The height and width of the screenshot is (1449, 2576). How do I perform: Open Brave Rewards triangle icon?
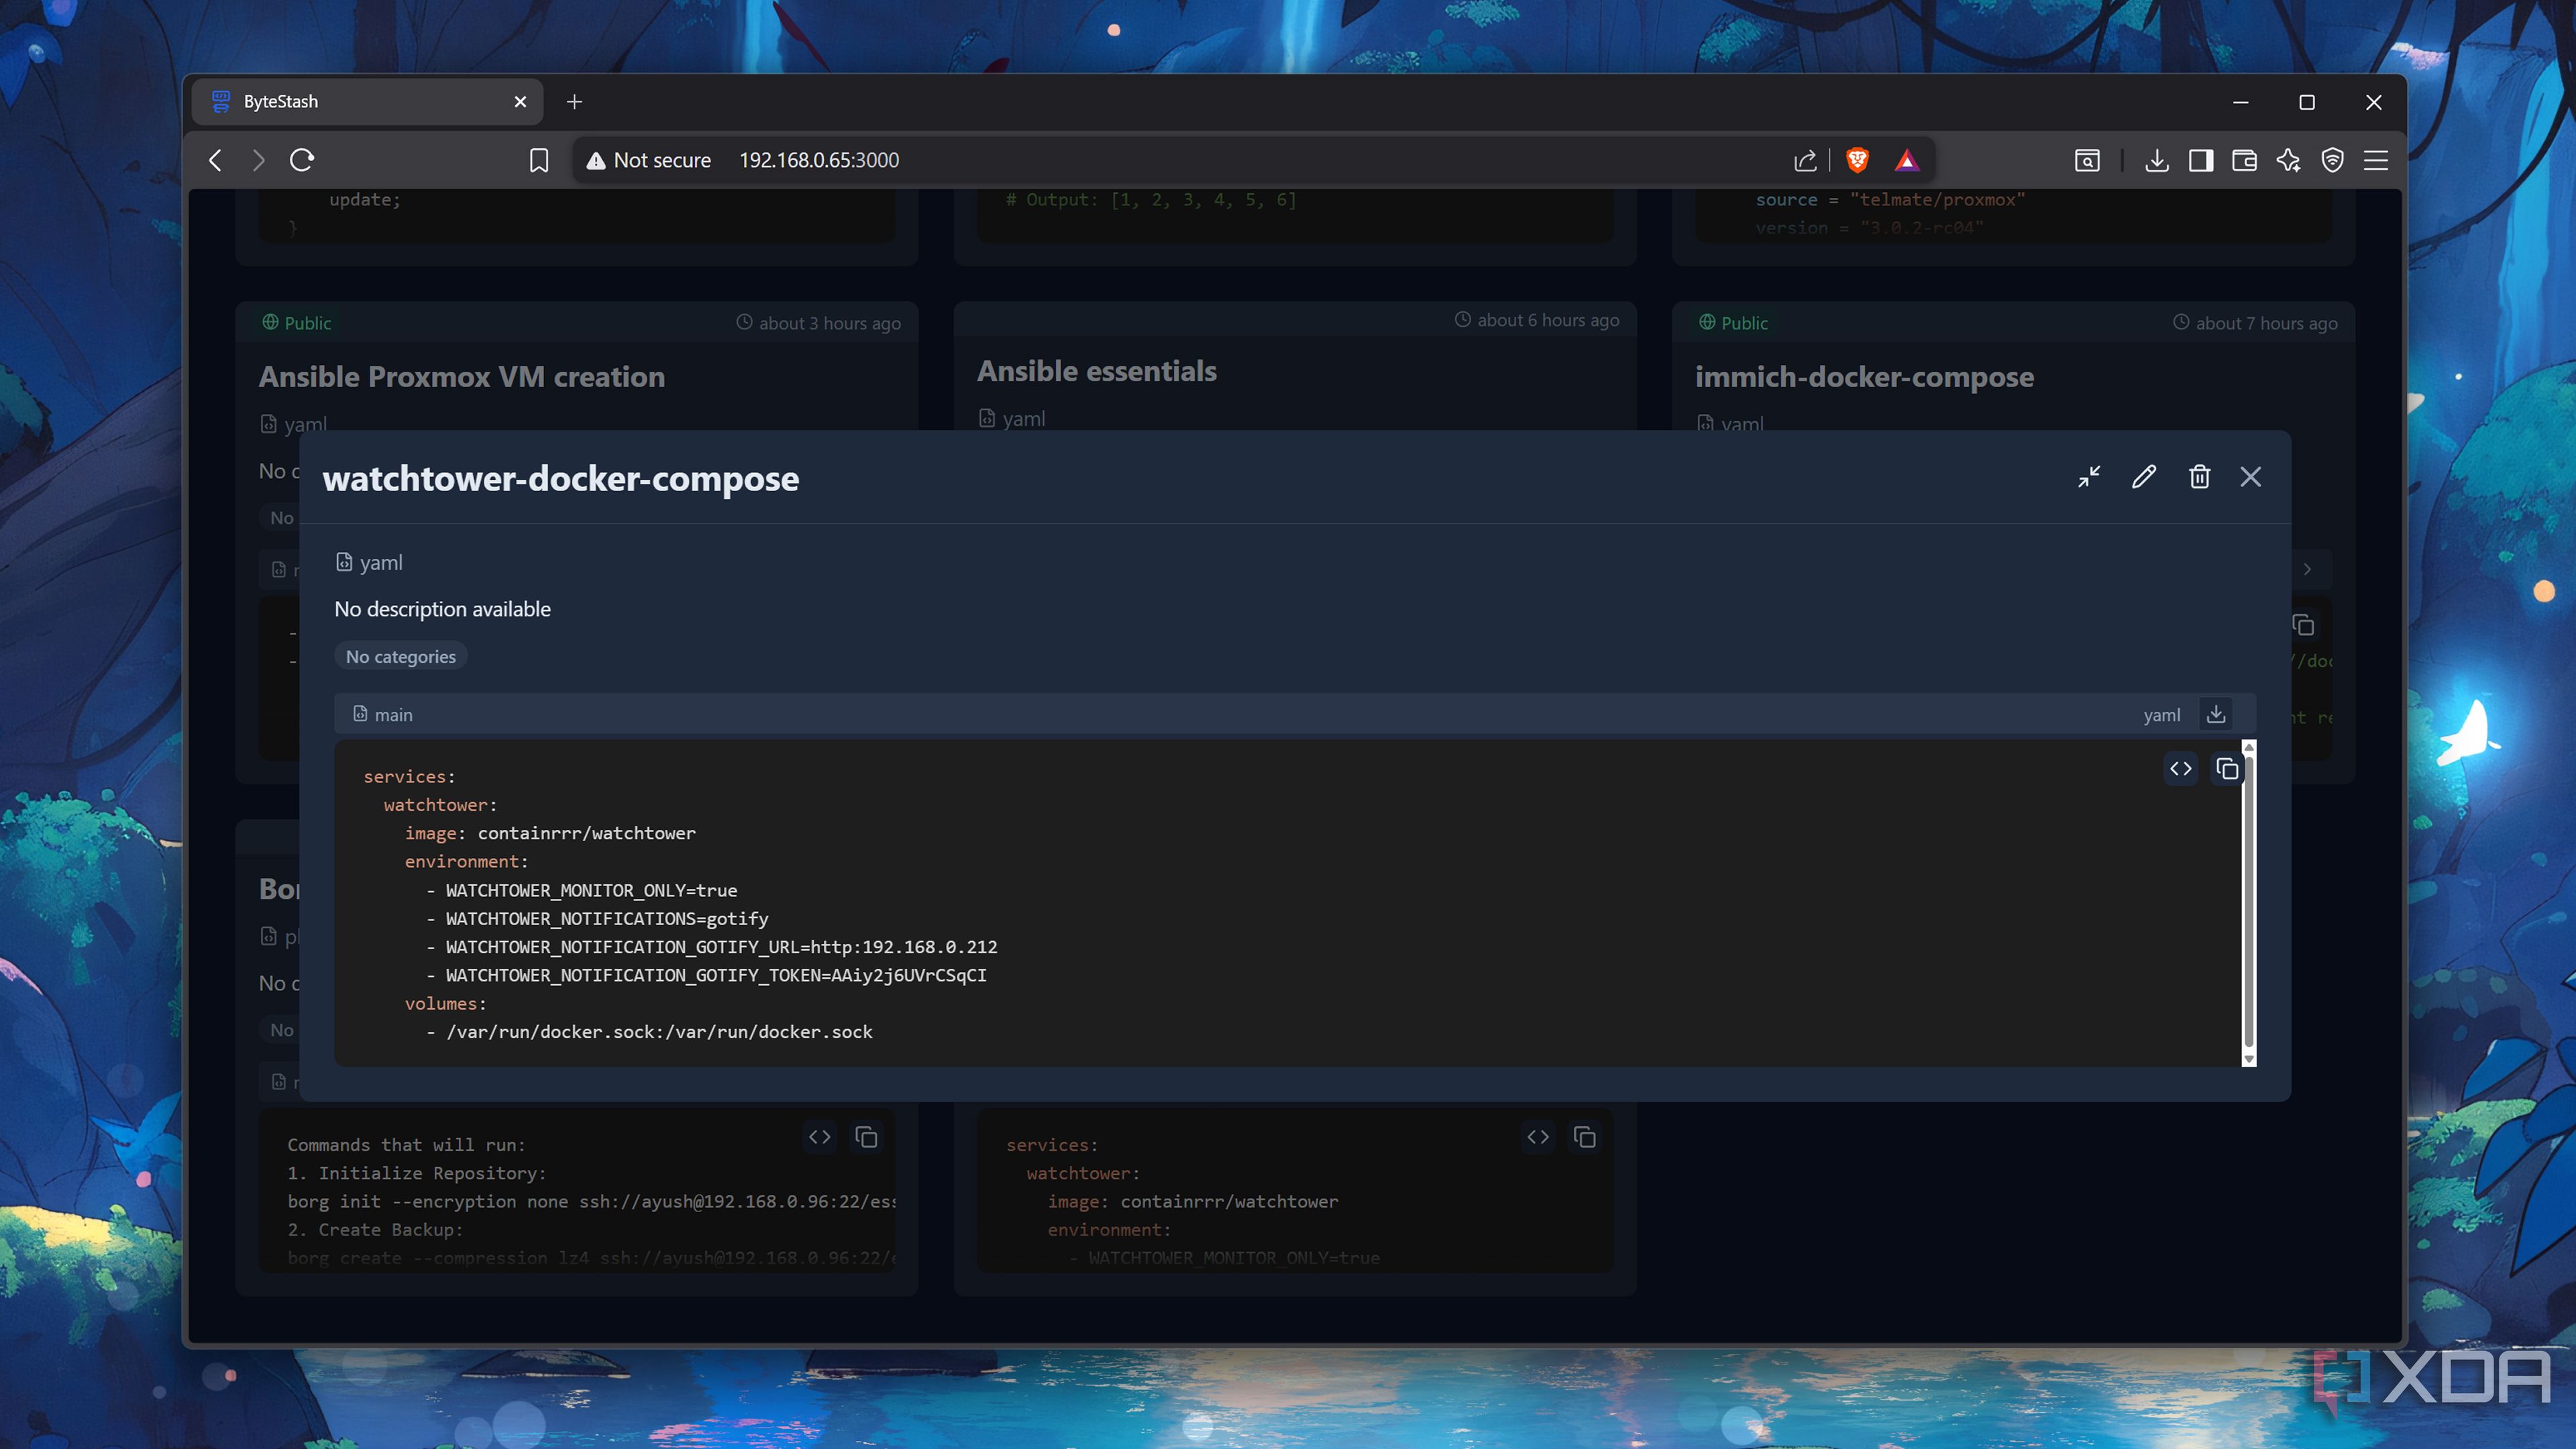tap(1907, 160)
